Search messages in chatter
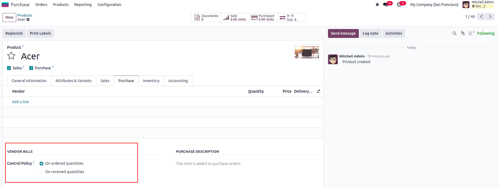 [455, 33]
